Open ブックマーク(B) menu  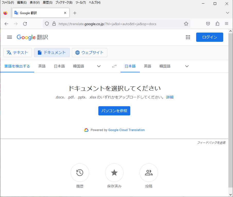(x=64, y=3)
